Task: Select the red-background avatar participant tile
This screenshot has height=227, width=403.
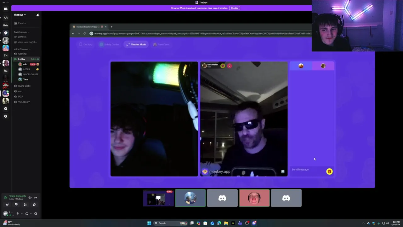Action: point(254,198)
